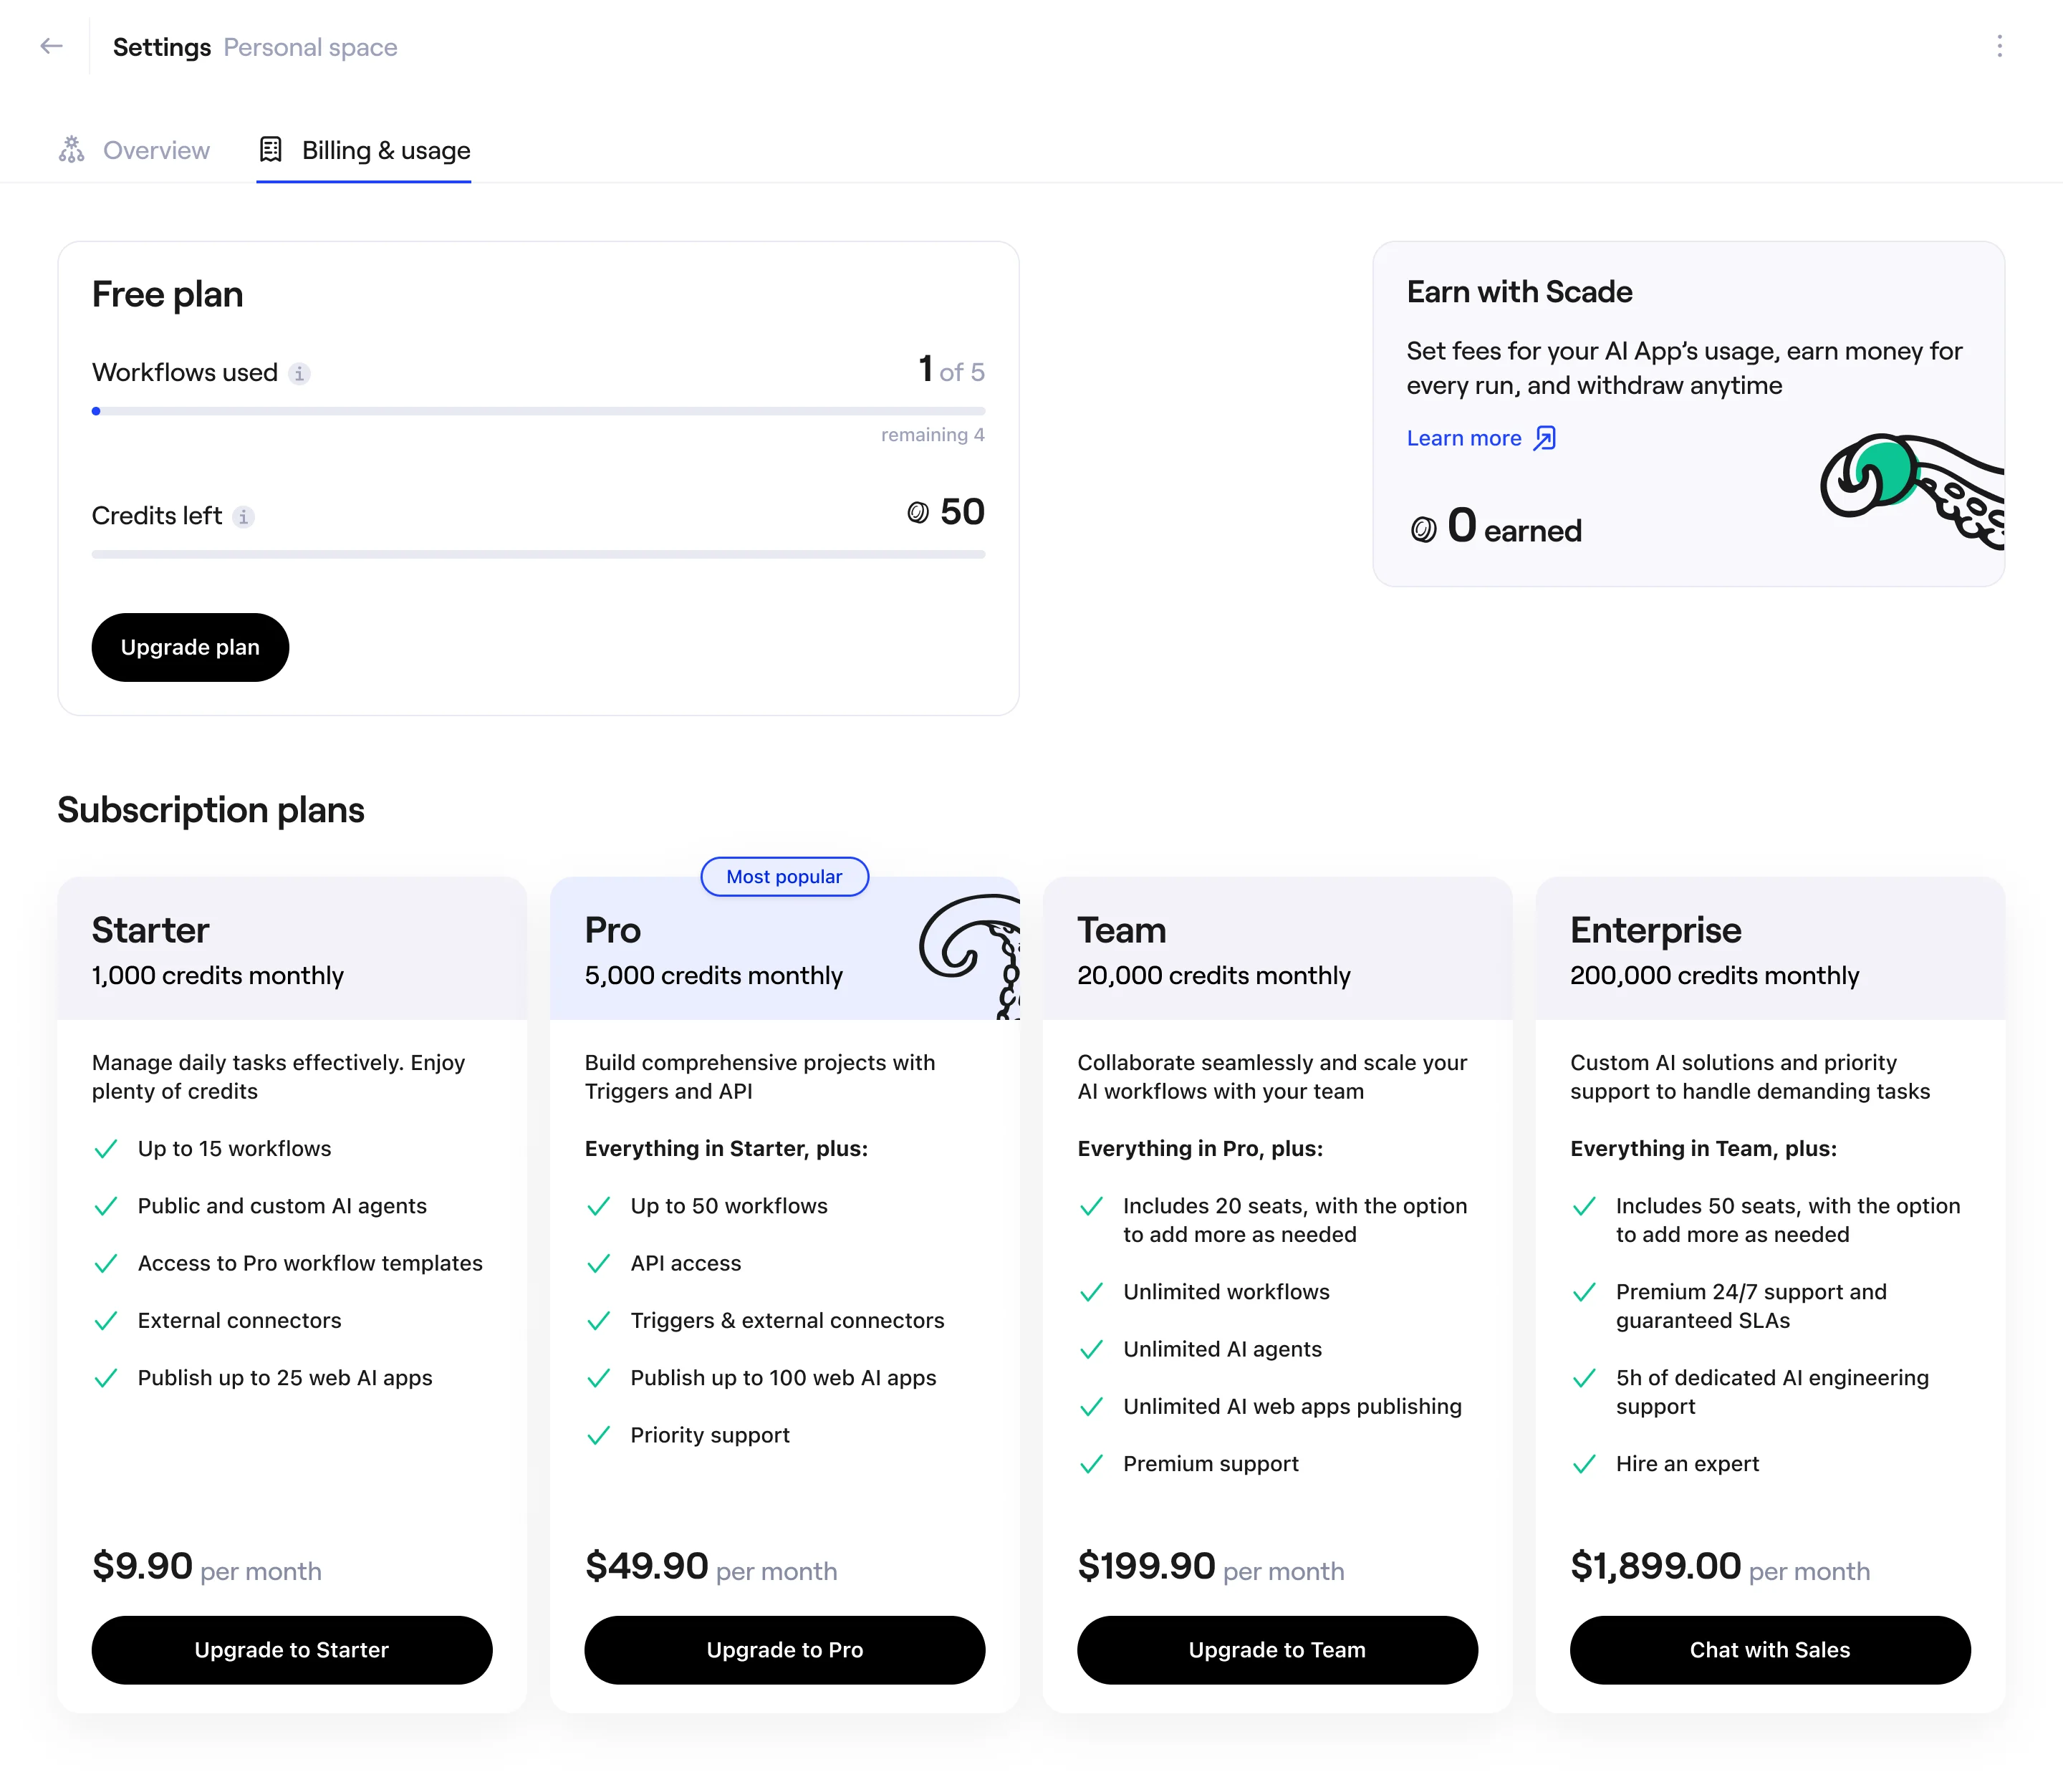Click the Workflows used info icon
The width and height of the screenshot is (2063, 1782).
coord(299,373)
